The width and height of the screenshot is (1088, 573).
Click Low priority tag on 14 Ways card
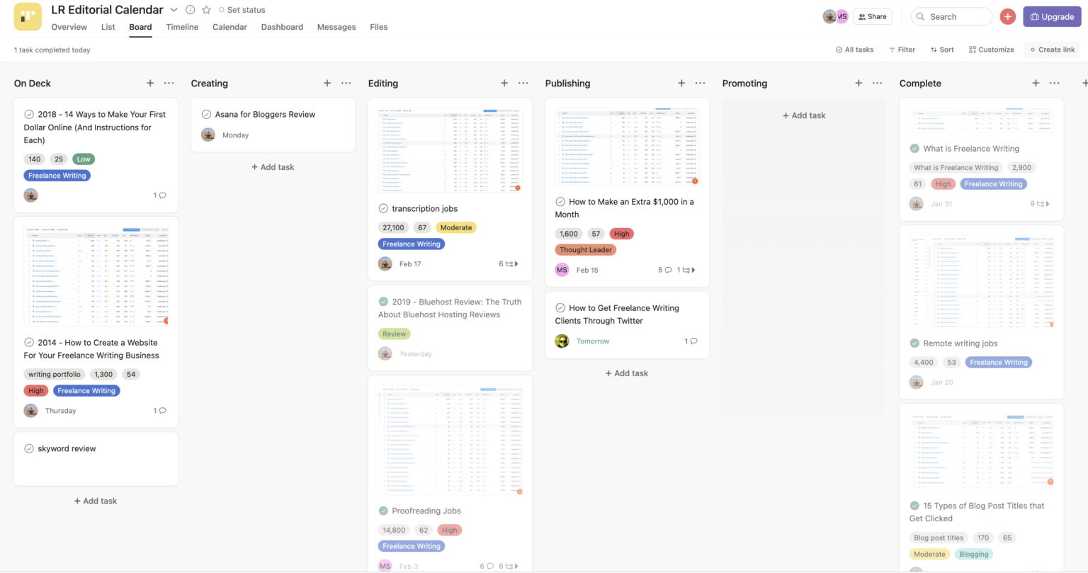(84, 159)
